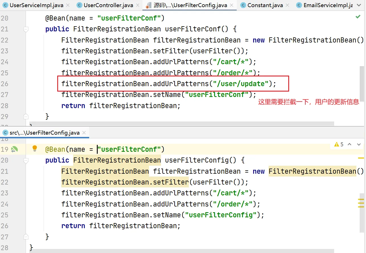This screenshot has width=366, height=253.
Task: Click line number 26 in upper editor gutter
Action: 5,84
